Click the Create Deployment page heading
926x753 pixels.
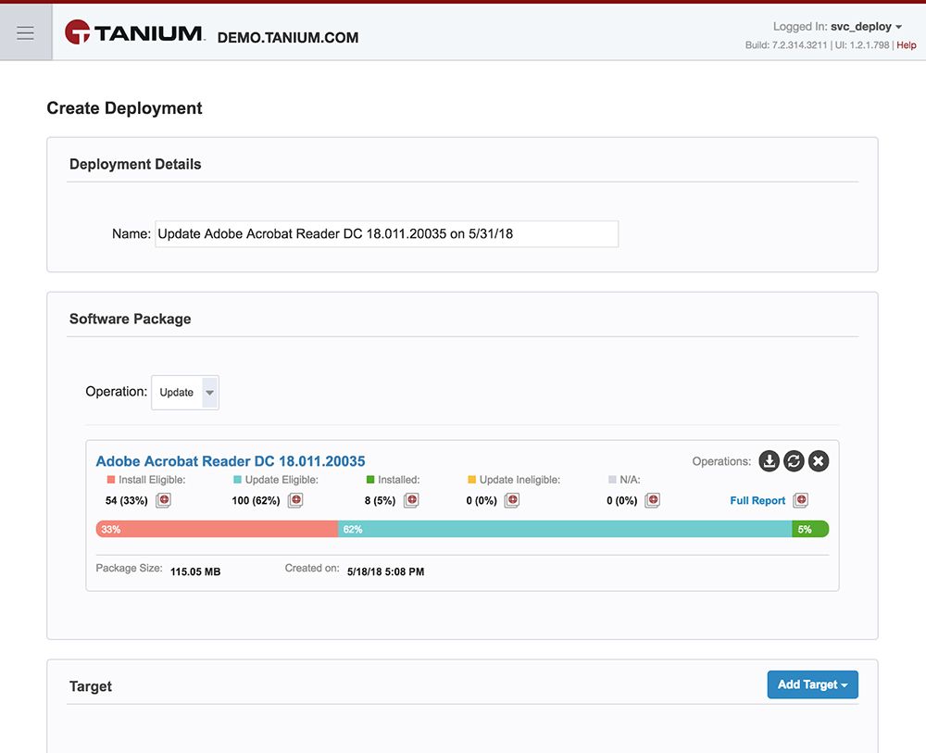click(125, 108)
